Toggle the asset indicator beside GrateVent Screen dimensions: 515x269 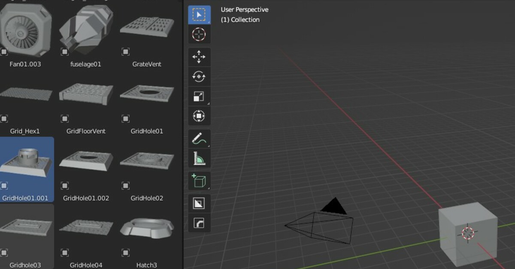pos(125,51)
